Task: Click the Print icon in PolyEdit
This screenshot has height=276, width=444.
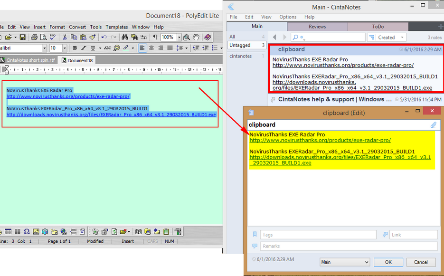Action: (x=34, y=37)
